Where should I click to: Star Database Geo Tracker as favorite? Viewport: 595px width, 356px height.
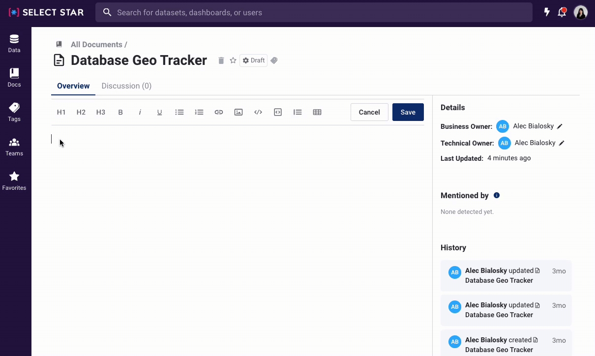233,60
